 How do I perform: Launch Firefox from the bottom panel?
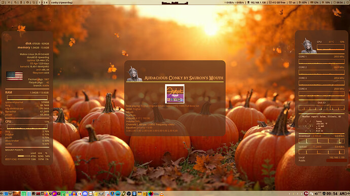click(x=47, y=193)
